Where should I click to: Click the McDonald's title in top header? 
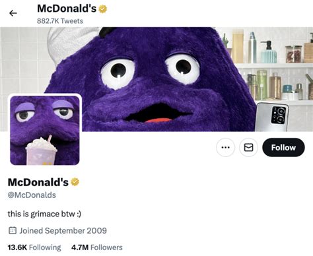point(67,9)
